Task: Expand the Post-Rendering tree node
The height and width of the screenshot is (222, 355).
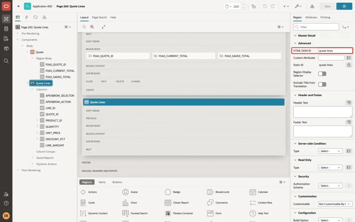Action: (x=17, y=170)
